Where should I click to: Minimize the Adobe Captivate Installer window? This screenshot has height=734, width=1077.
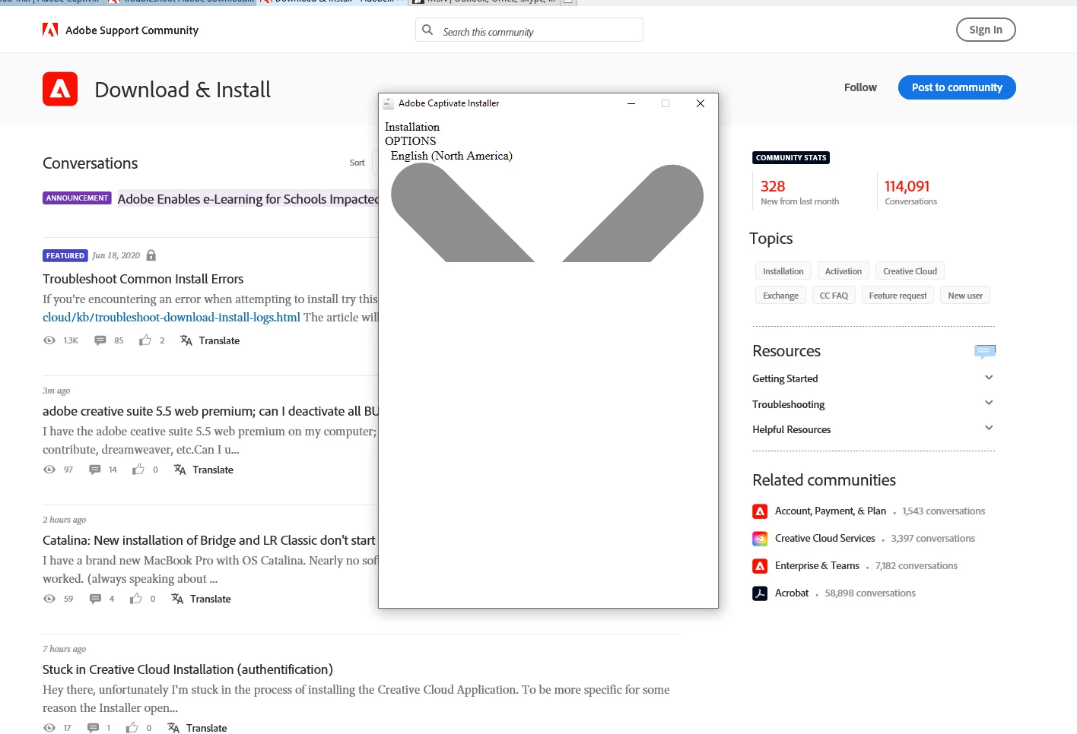[631, 103]
